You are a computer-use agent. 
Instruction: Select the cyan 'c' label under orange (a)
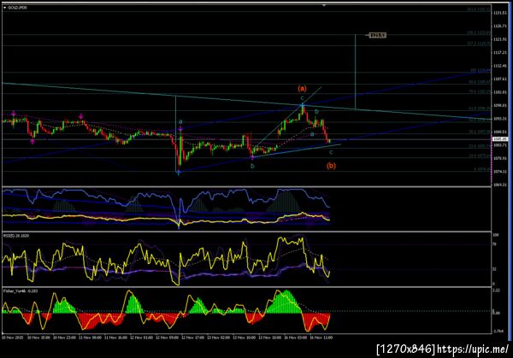click(303, 97)
